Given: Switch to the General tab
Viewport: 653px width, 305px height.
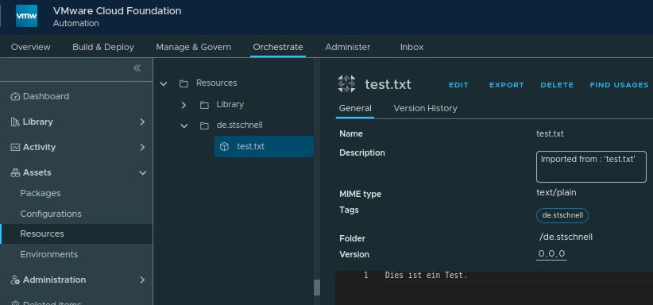Looking at the screenshot, I should [x=355, y=108].
